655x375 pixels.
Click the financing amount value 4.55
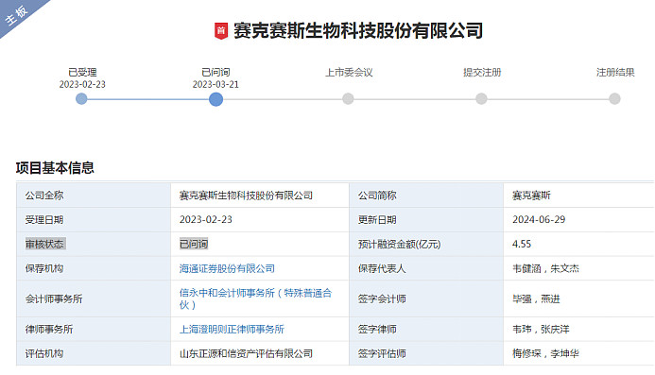pos(522,244)
